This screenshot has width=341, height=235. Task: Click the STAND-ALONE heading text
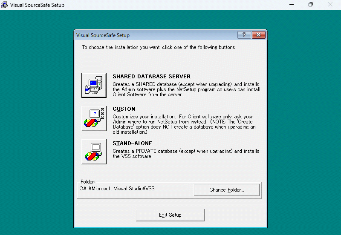(x=132, y=143)
